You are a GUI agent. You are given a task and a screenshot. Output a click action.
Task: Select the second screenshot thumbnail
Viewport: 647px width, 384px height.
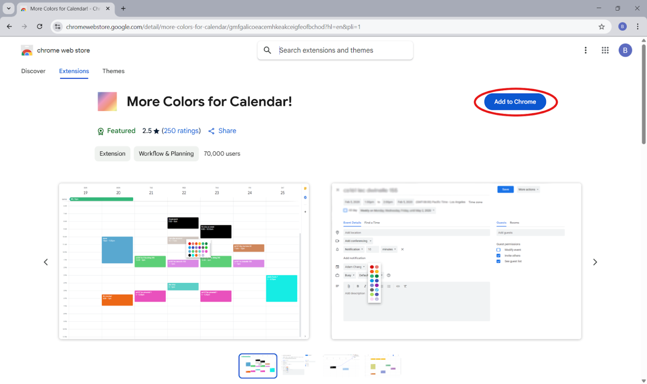pos(299,365)
